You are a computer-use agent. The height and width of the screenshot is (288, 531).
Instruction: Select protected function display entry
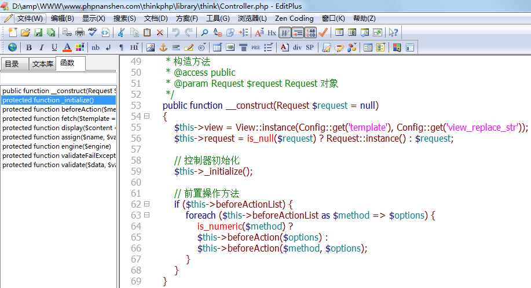tap(58, 128)
